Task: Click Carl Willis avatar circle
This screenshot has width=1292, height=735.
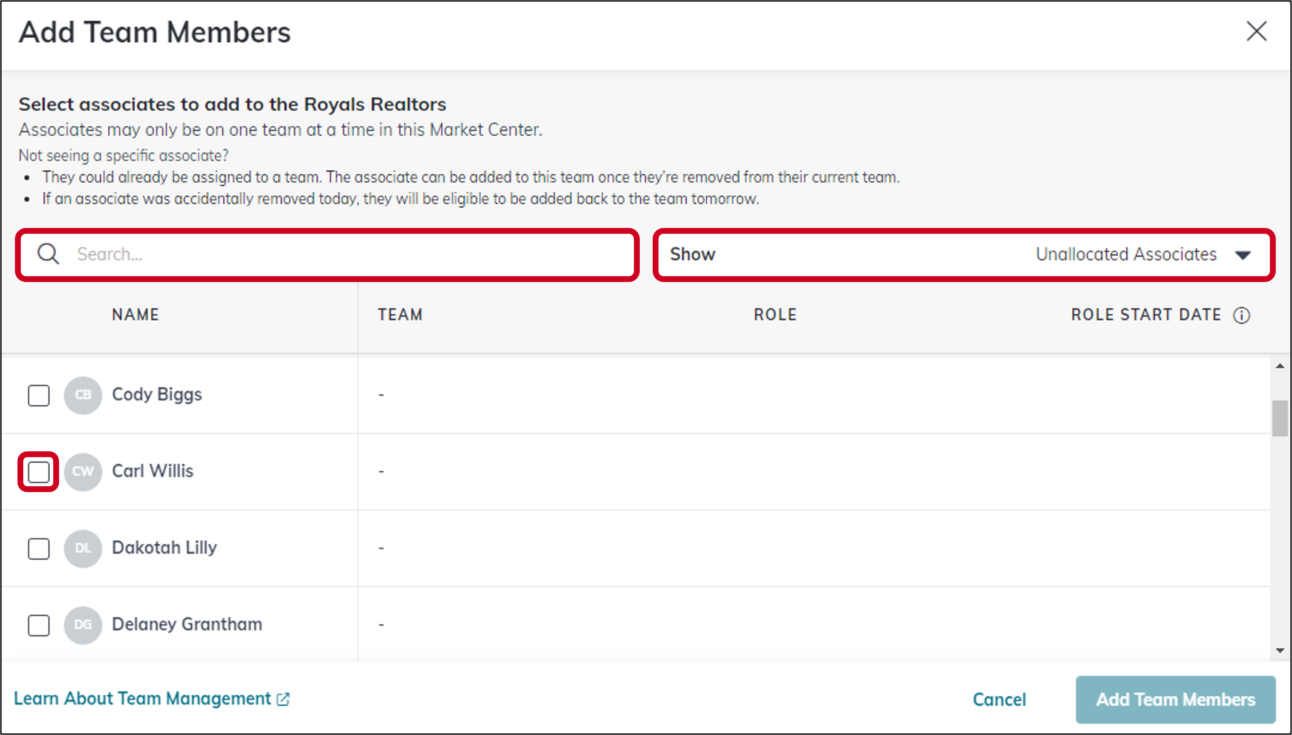Action: (82, 472)
